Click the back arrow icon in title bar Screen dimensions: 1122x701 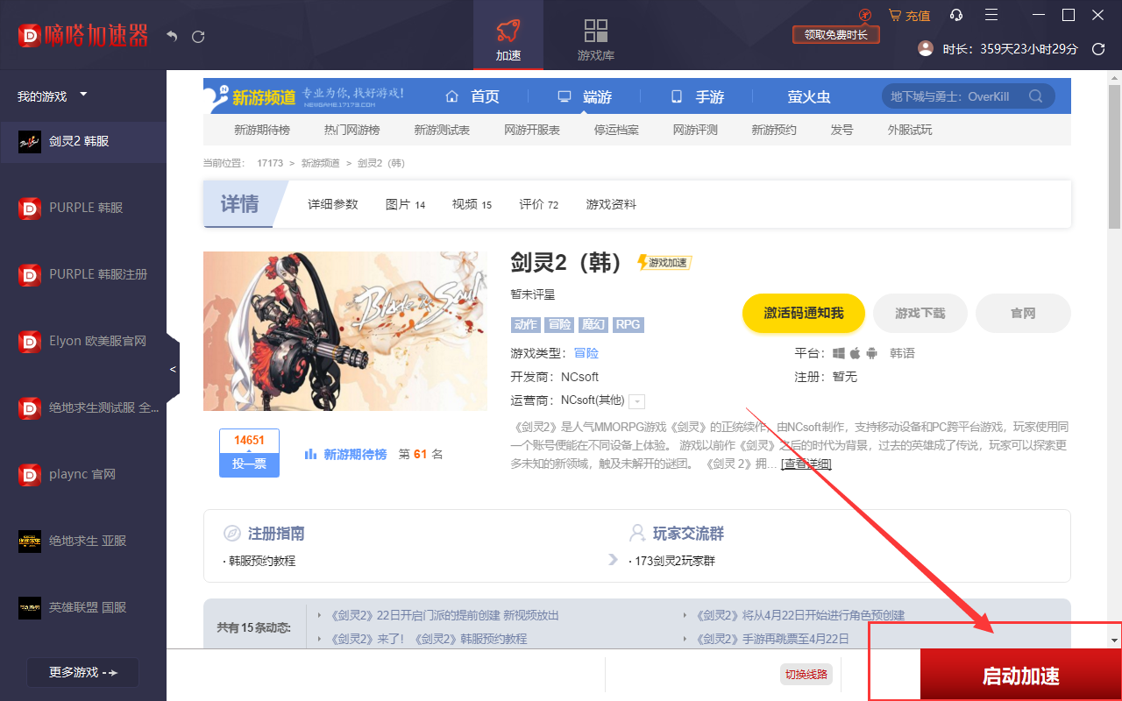tap(172, 36)
